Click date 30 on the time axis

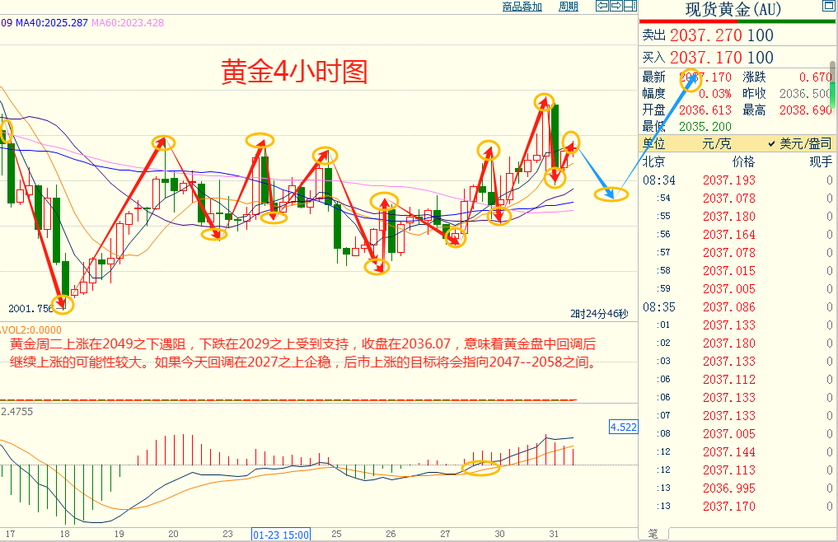[499, 534]
